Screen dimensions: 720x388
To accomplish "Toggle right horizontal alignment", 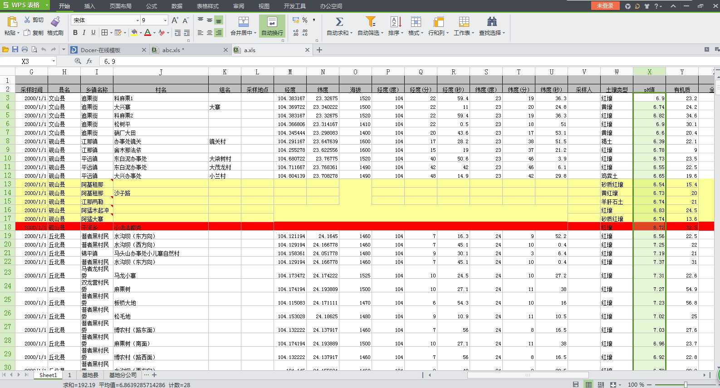I will pyautogui.click(x=219, y=33).
